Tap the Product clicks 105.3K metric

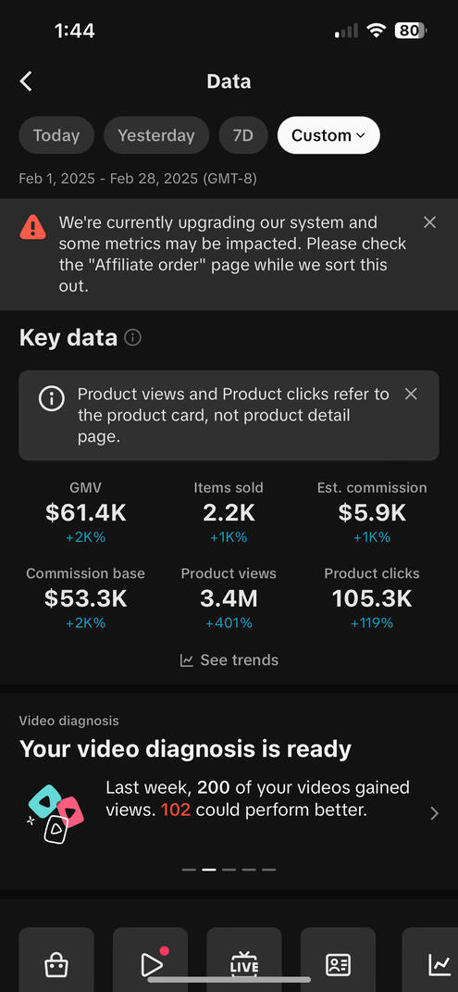tap(371, 598)
